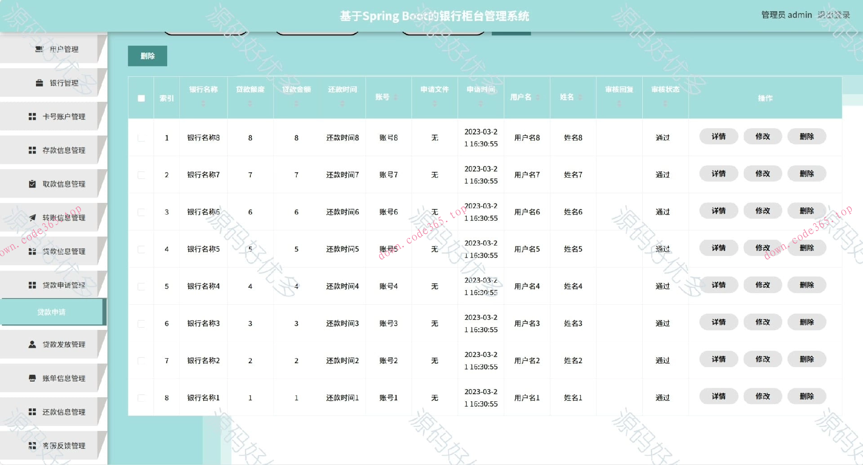The height and width of the screenshot is (465, 863).
Task: Check the row checkbox for 银行名称8
Action: (x=141, y=138)
